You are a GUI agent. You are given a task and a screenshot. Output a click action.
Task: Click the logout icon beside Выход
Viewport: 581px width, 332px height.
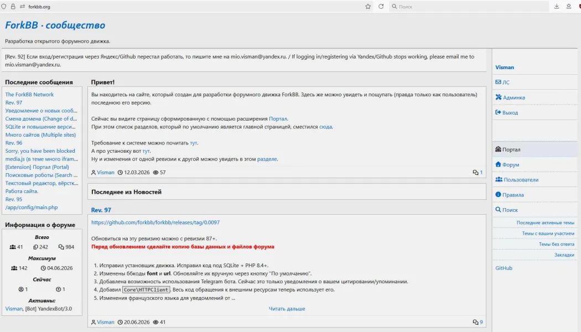coord(498,112)
